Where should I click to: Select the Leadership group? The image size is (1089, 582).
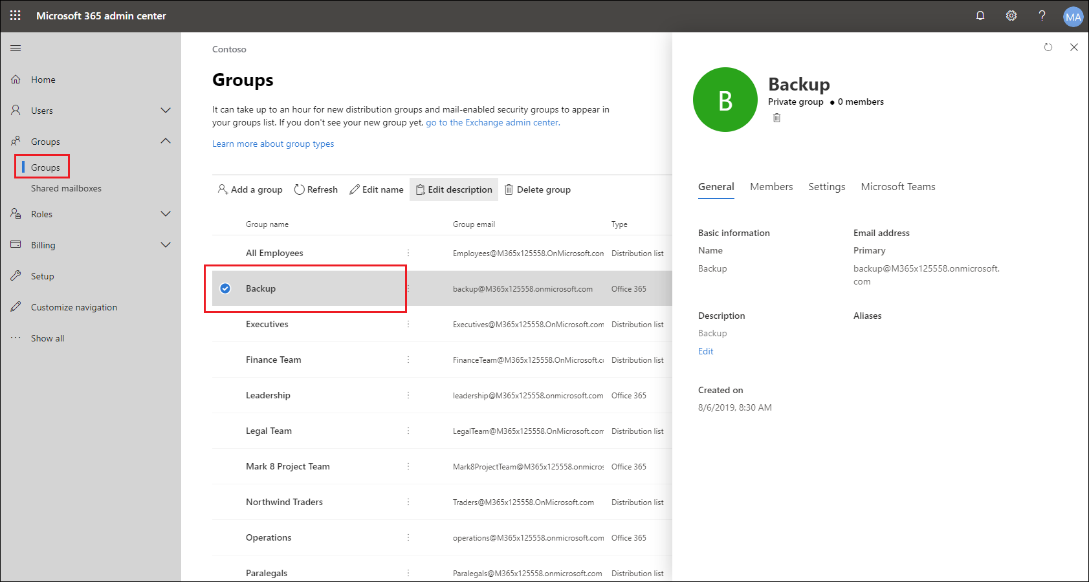pyautogui.click(x=268, y=395)
